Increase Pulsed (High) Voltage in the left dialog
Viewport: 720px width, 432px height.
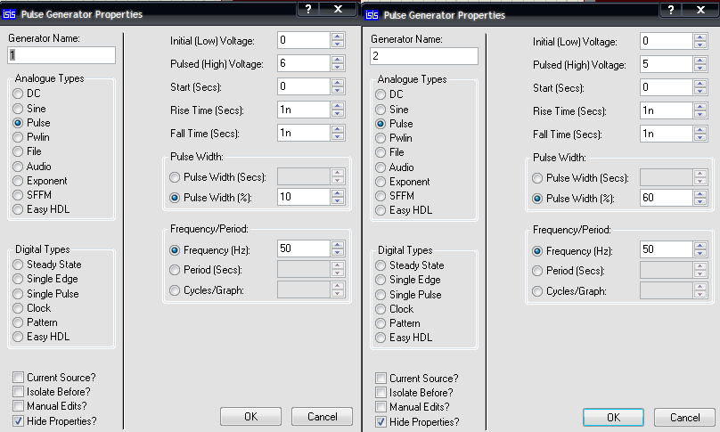pyautogui.click(x=337, y=60)
